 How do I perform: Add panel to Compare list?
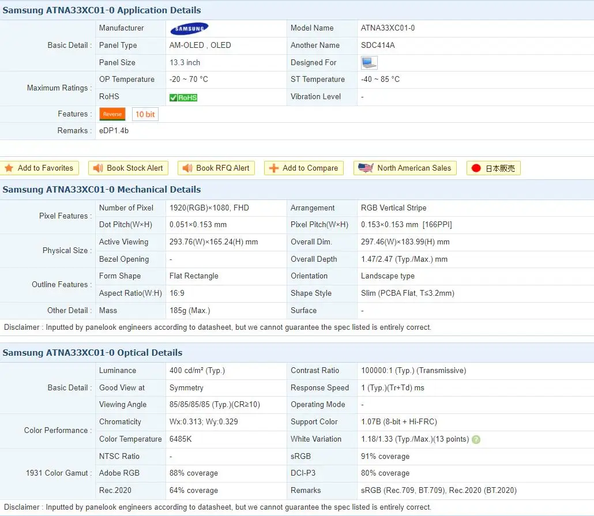(304, 168)
